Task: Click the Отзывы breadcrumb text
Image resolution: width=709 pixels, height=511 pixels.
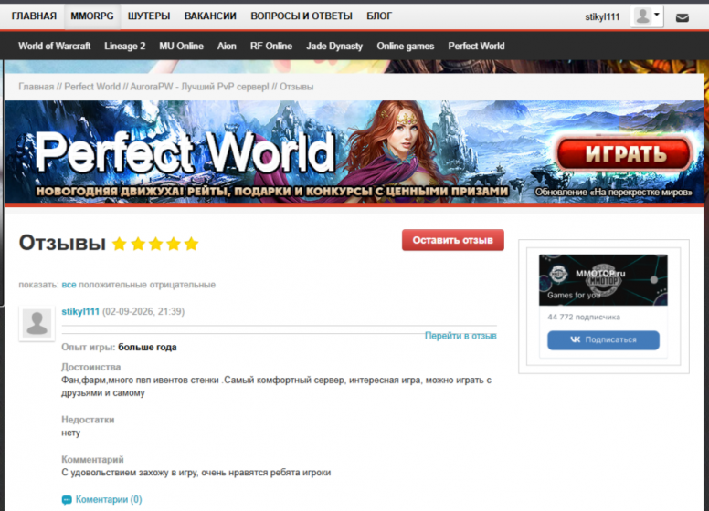Action: click(x=296, y=87)
